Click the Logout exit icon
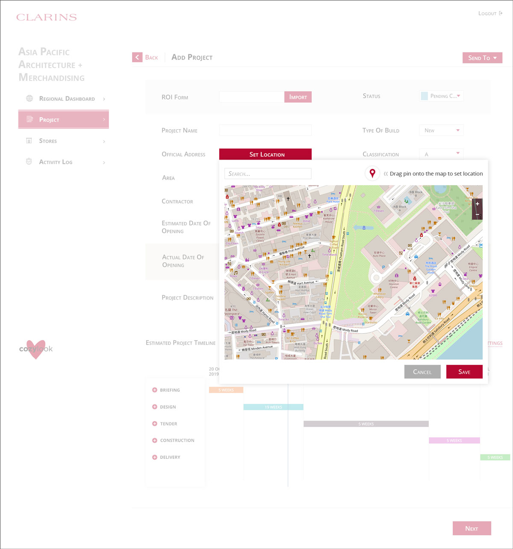 coord(501,13)
